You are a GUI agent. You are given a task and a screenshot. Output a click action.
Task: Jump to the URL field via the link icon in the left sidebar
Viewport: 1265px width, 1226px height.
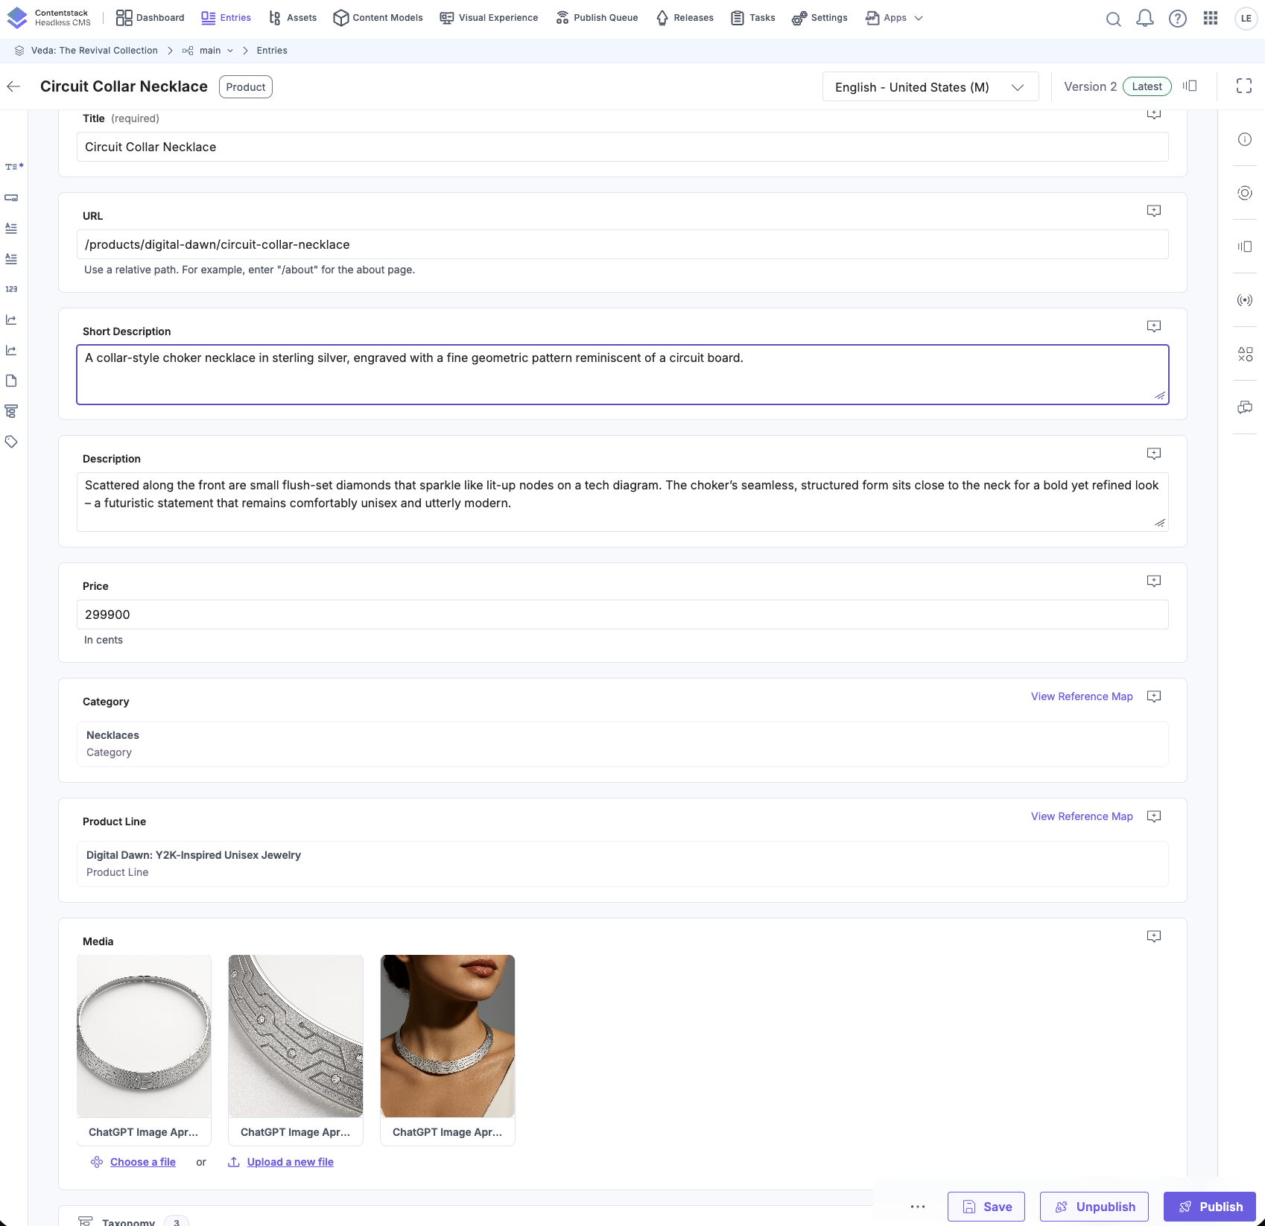coord(11,198)
